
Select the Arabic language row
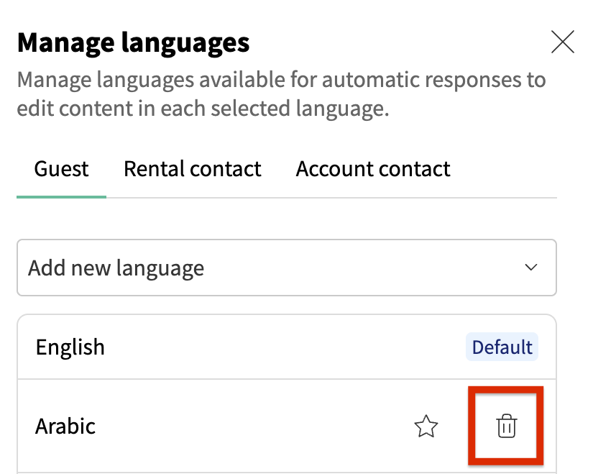click(x=216, y=427)
